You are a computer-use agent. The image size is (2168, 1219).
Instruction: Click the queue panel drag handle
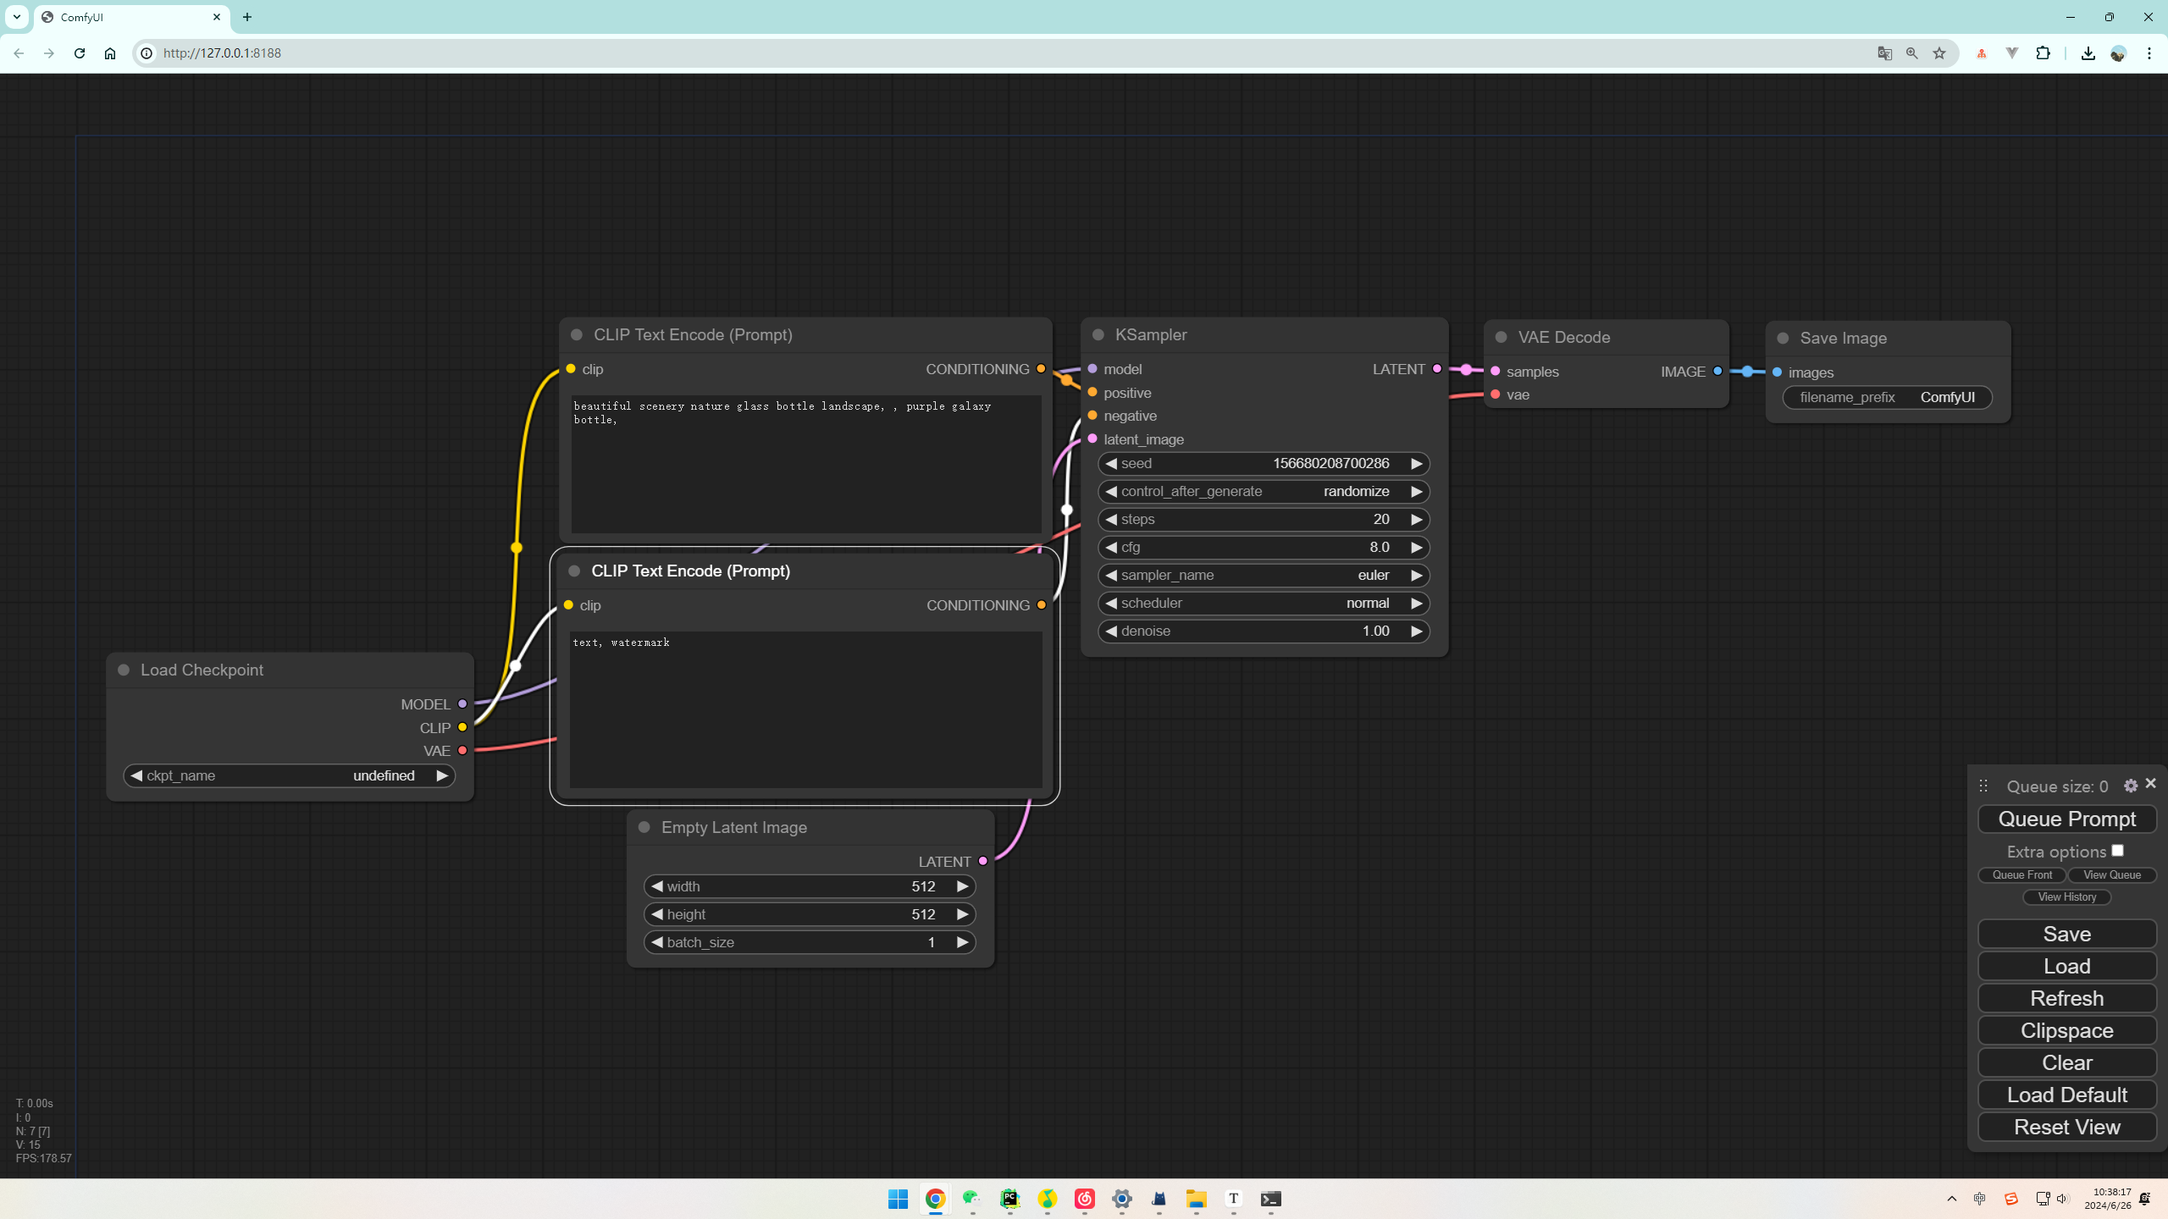(1983, 786)
